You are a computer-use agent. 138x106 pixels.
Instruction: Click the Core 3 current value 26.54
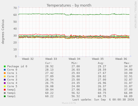click(x=49, y=80)
